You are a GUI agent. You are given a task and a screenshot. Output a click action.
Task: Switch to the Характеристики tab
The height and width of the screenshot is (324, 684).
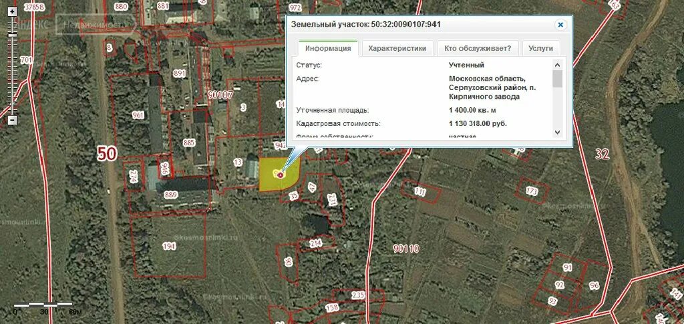pyautogui.click(x=397, y=49)
